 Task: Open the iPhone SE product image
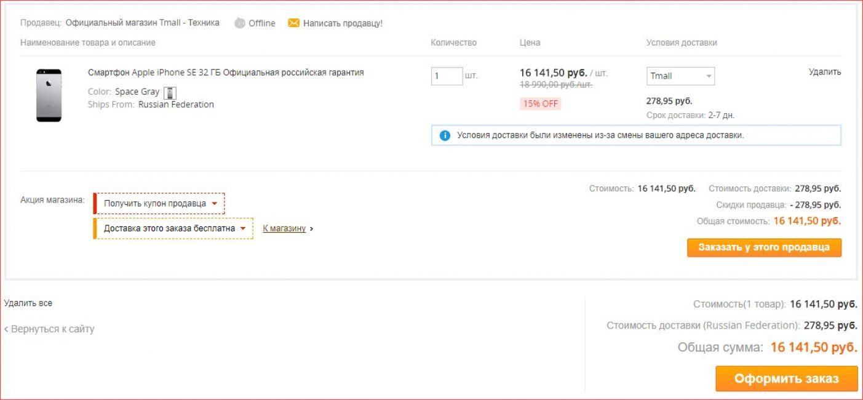click(x=49, y=95)
